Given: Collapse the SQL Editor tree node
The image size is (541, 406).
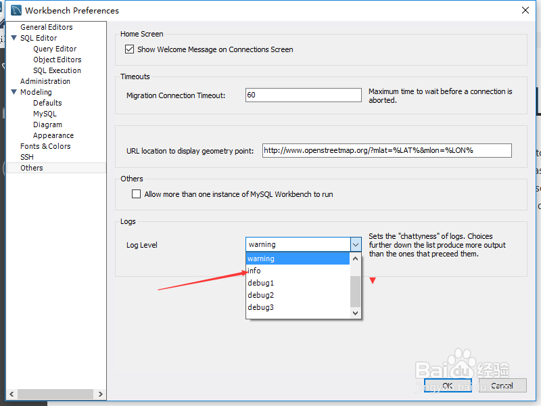Looking at the screenshot, I should 14,38.
